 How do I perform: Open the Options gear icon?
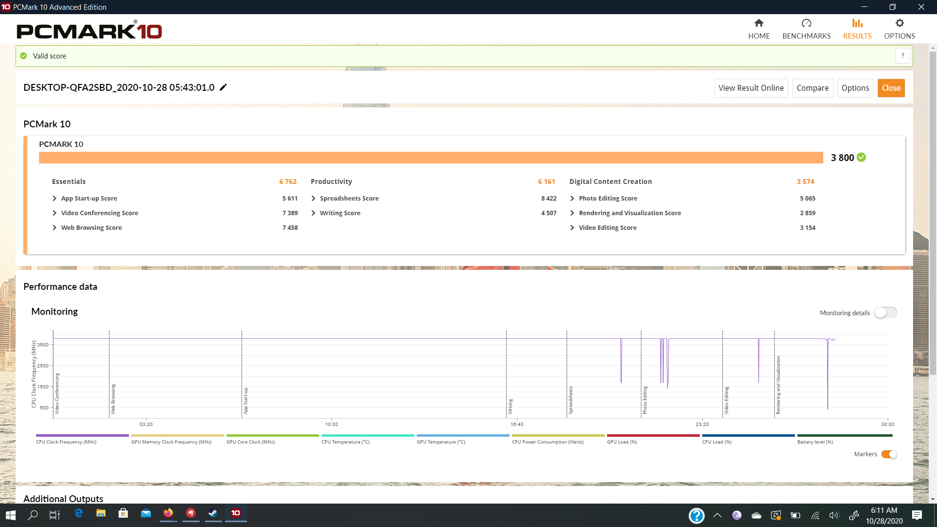[x=899, y=23]
